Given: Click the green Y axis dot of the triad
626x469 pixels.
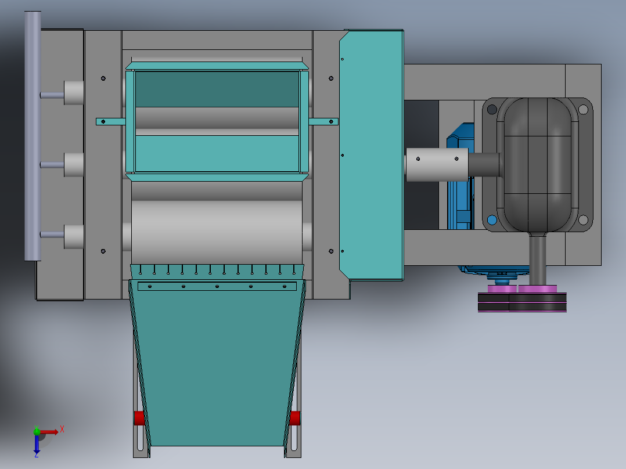Looking at the screenshot, I should (x=37, y=431).
